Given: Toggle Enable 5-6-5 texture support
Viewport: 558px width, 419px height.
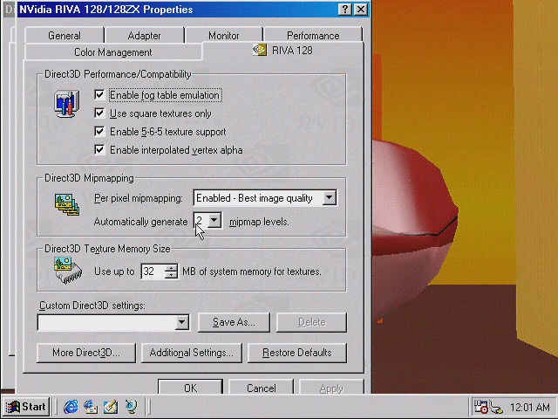Looking at the screenshot, I should click(x=99, y=132).
